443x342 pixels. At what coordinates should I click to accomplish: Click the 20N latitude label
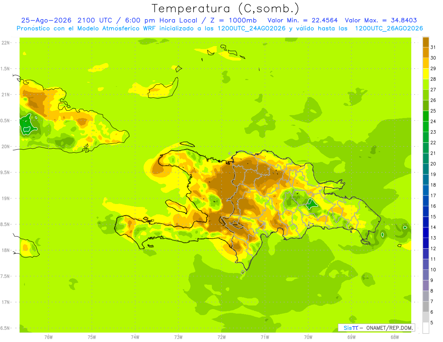pyautogui.click(x=6, y=147)
